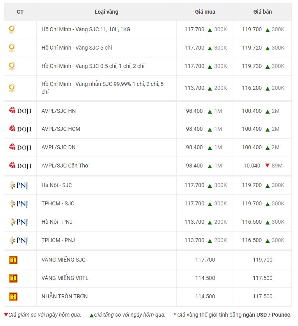Click the TPHCM - PNJ gold type
This screenshot has height=326, width=298.
pyautogui.click(x=58, y=240)
